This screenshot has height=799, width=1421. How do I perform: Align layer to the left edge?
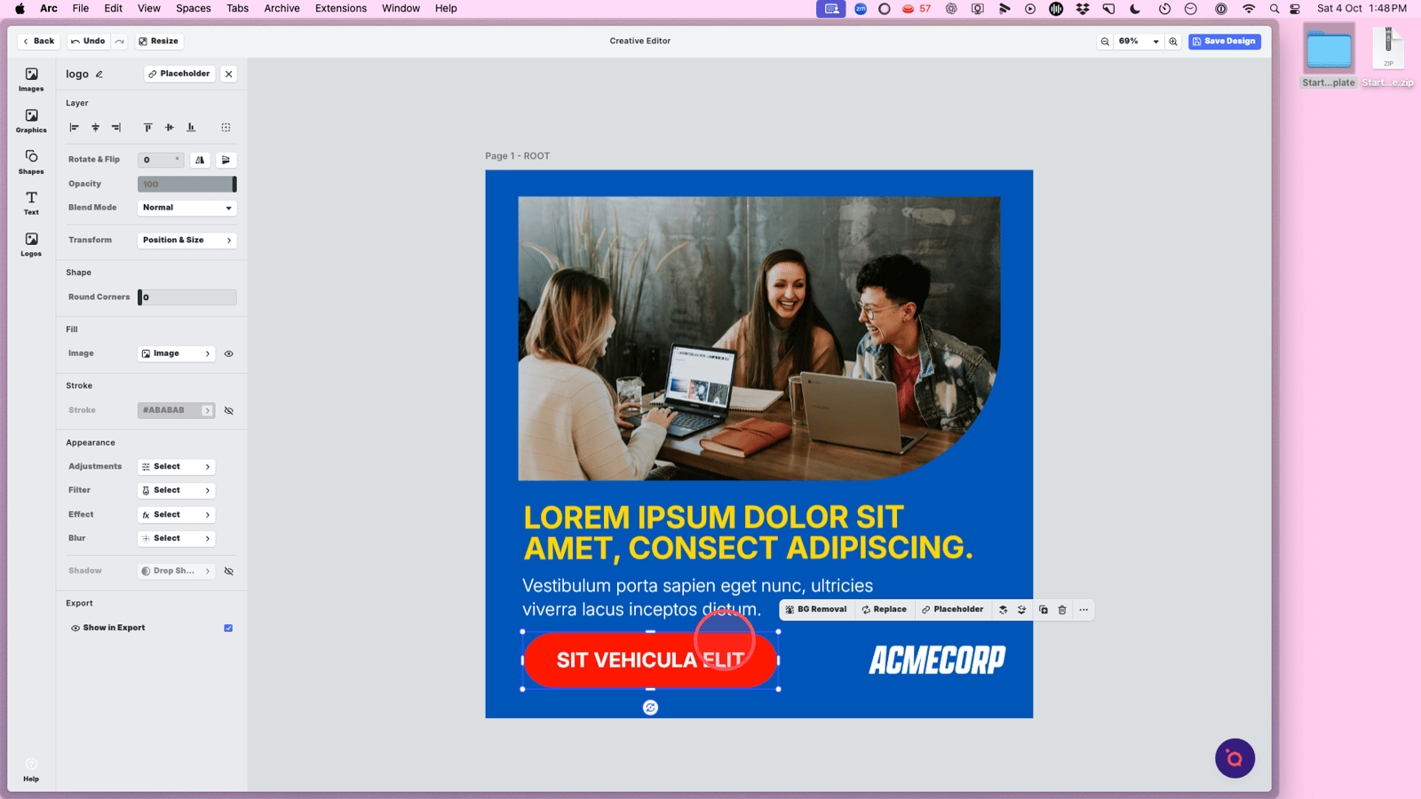(75, 128)
